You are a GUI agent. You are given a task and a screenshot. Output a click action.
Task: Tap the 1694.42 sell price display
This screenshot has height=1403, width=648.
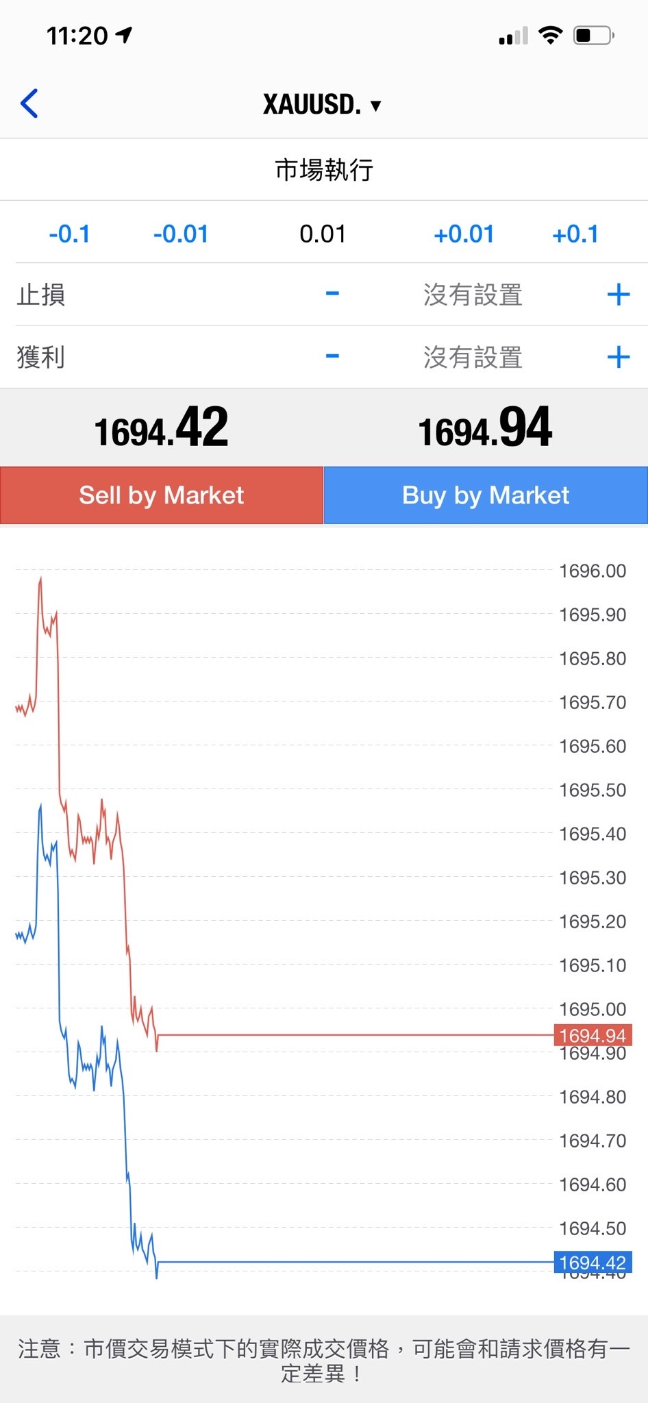coord(162,428)
